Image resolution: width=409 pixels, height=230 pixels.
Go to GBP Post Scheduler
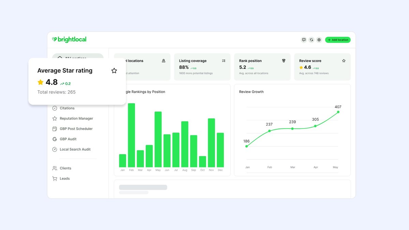point(76,129)
